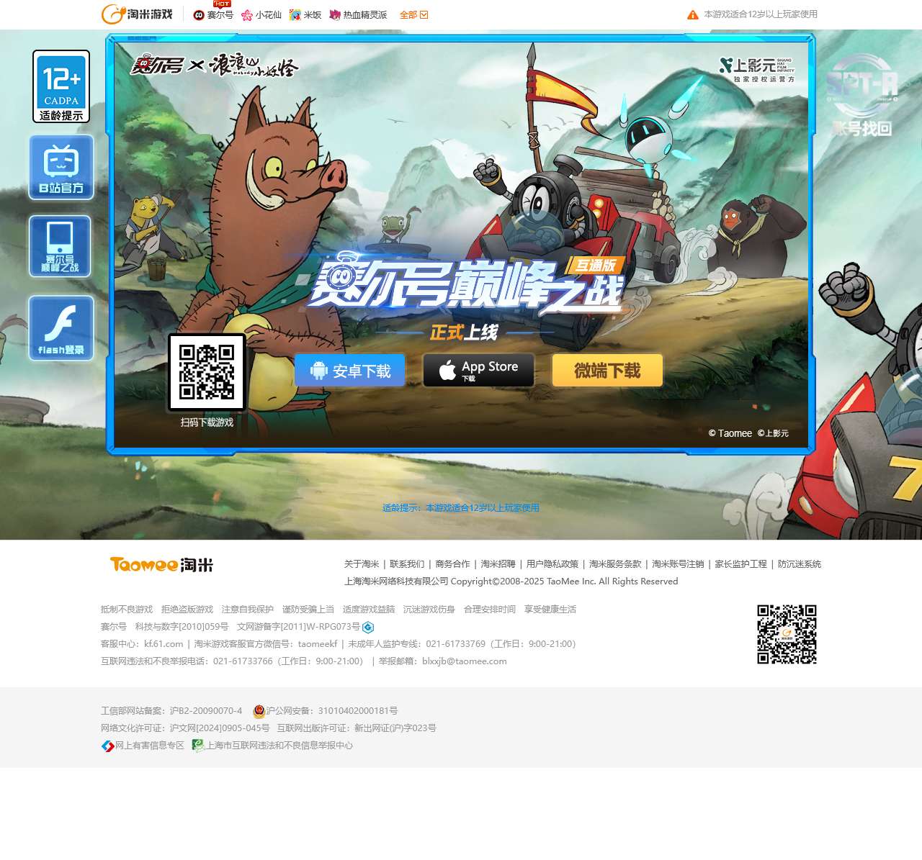The height and width of the screenshot is (860, 922).
Task: Open the Bilibili official page icon
Action: (61, 167)
